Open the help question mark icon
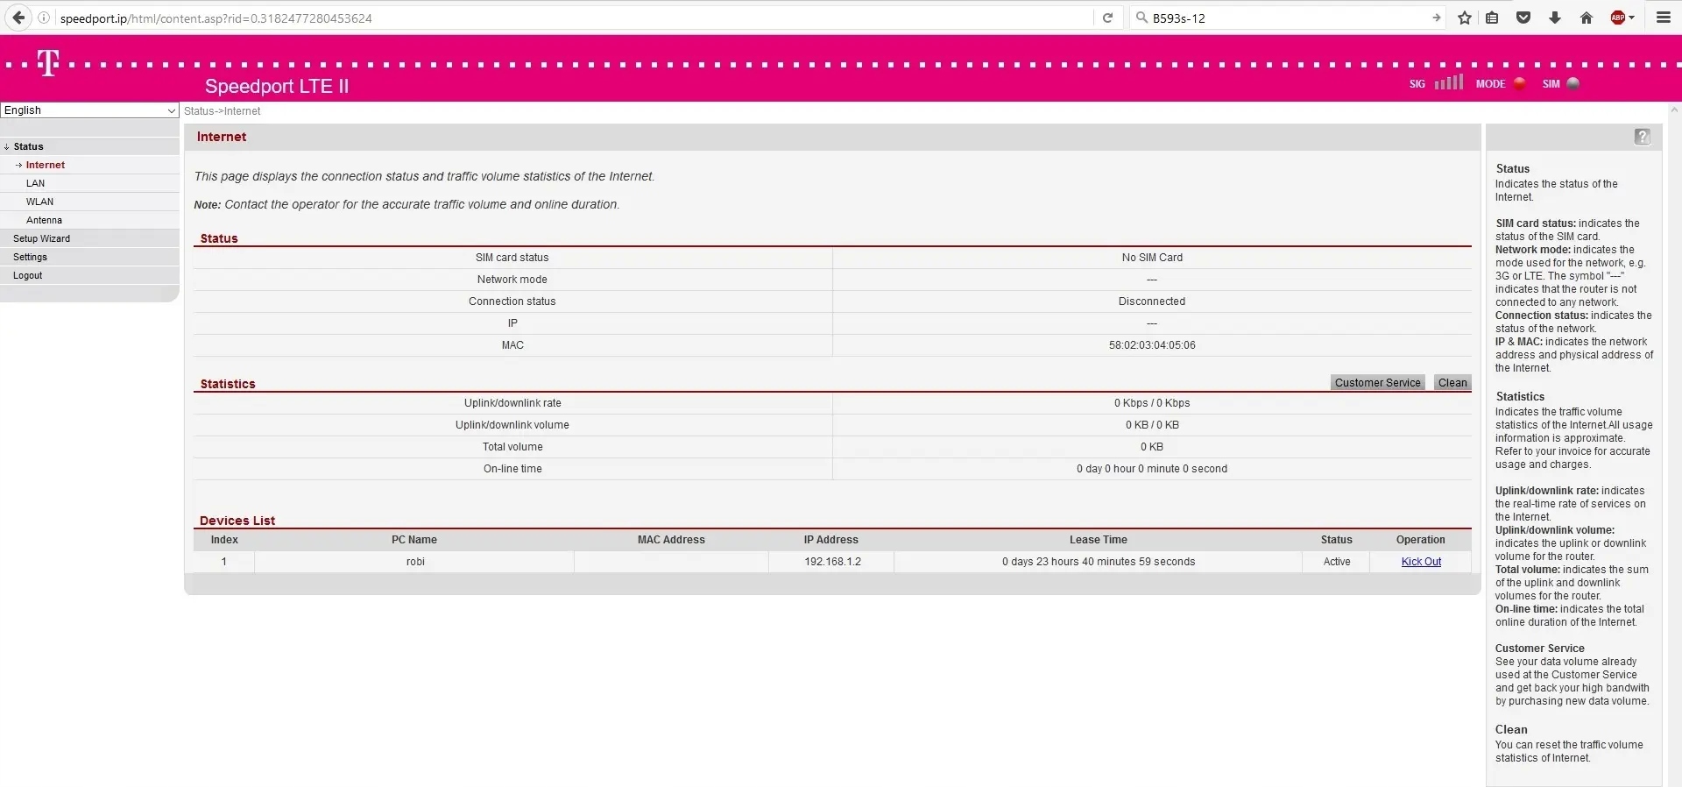The width and height of the screenshot is (1682, 787). [1642, 136]
